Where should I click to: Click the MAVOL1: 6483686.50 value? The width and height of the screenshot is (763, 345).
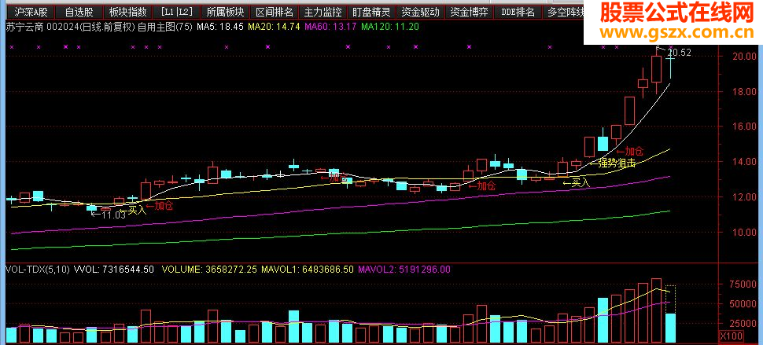click(307, 268)
